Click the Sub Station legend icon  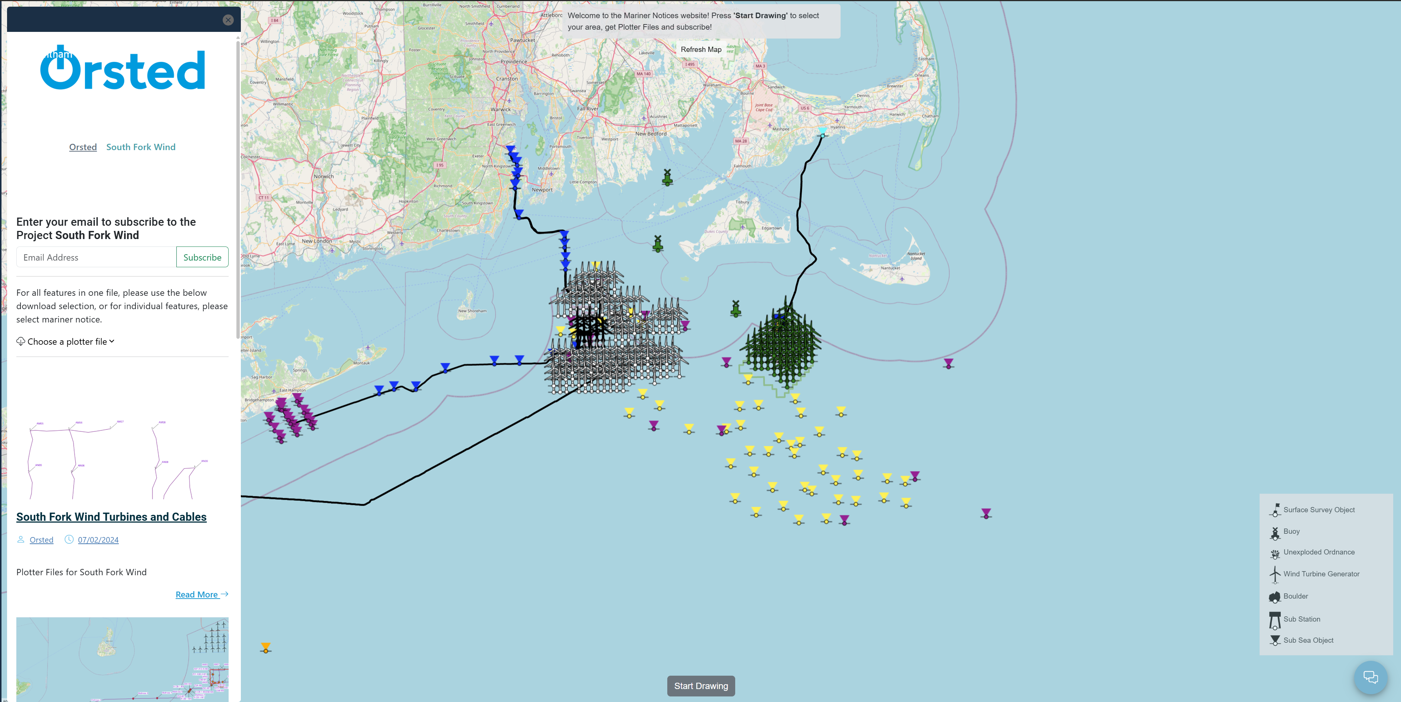coord(1275,619)
